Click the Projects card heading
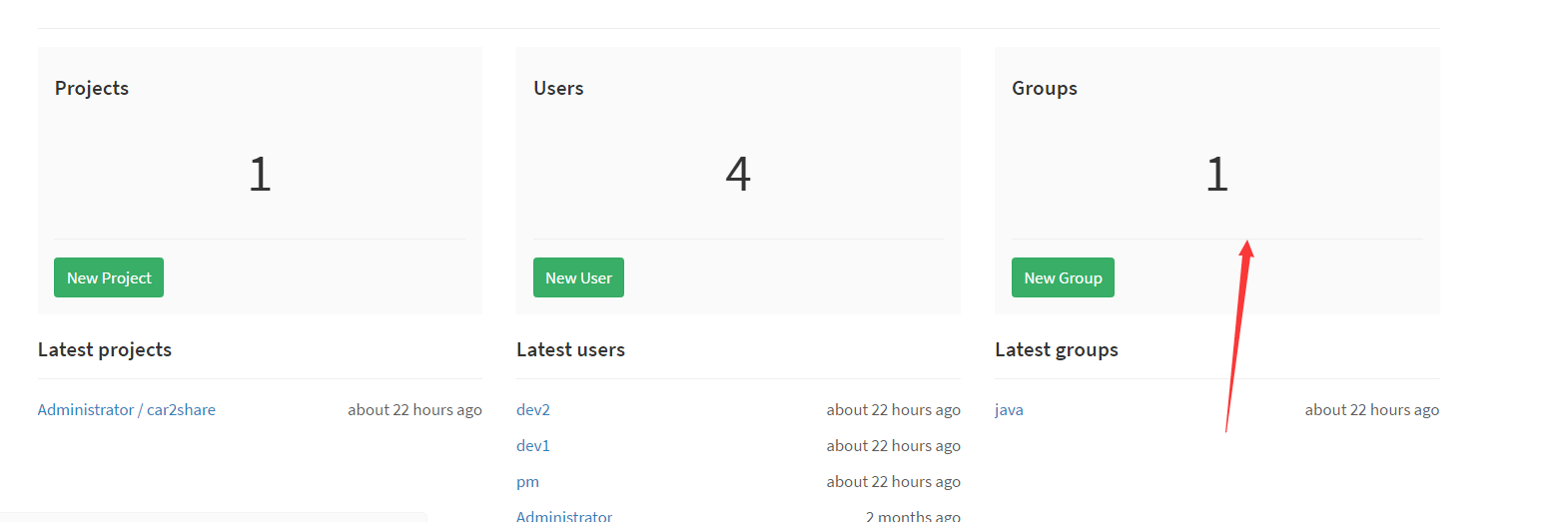 [92, 88]
